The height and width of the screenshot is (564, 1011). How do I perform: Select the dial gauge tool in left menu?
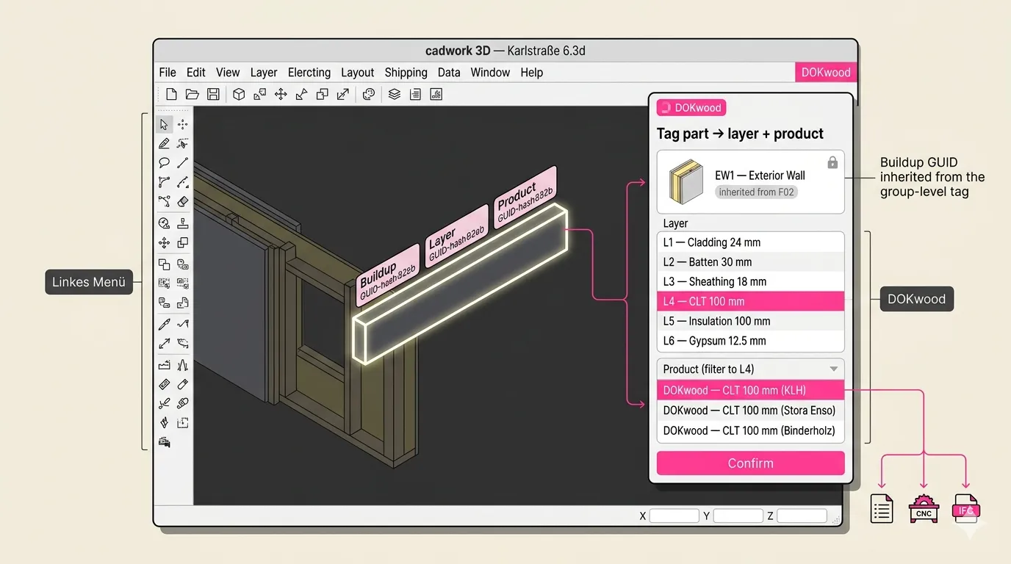pos(164,223)
